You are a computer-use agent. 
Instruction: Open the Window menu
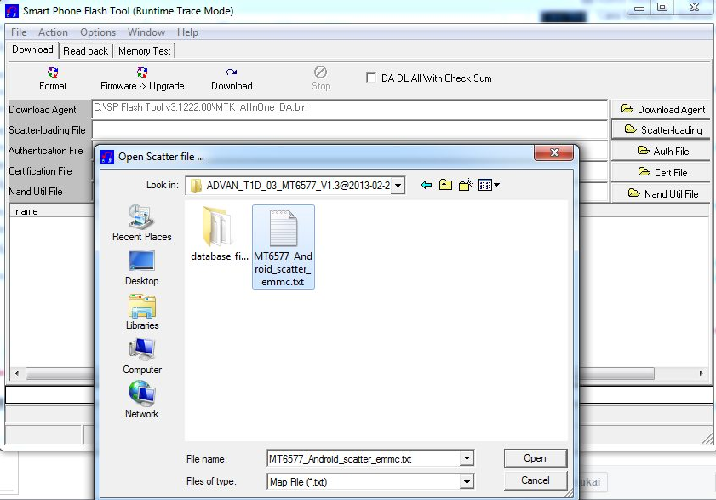pyautogui.click(x=146, y=32)
